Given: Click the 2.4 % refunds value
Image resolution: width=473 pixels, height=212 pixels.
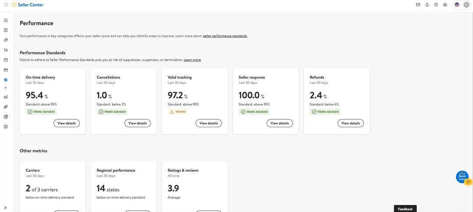Looking at the screenshot, I should (318, 95).
